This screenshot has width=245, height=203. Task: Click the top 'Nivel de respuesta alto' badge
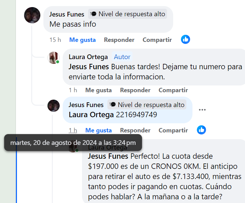(128, 14)
